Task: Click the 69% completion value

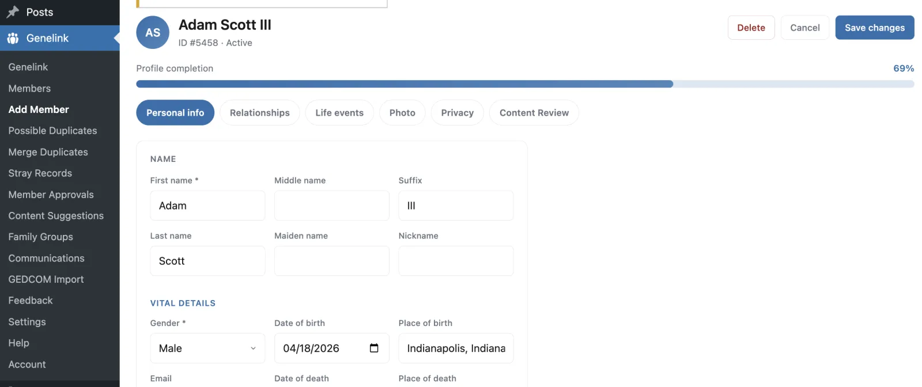Action: 904,68
